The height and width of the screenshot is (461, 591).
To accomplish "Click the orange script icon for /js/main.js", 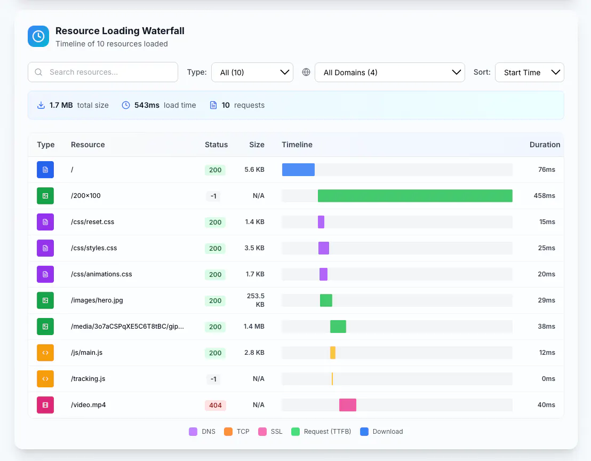I will [45, 353].
